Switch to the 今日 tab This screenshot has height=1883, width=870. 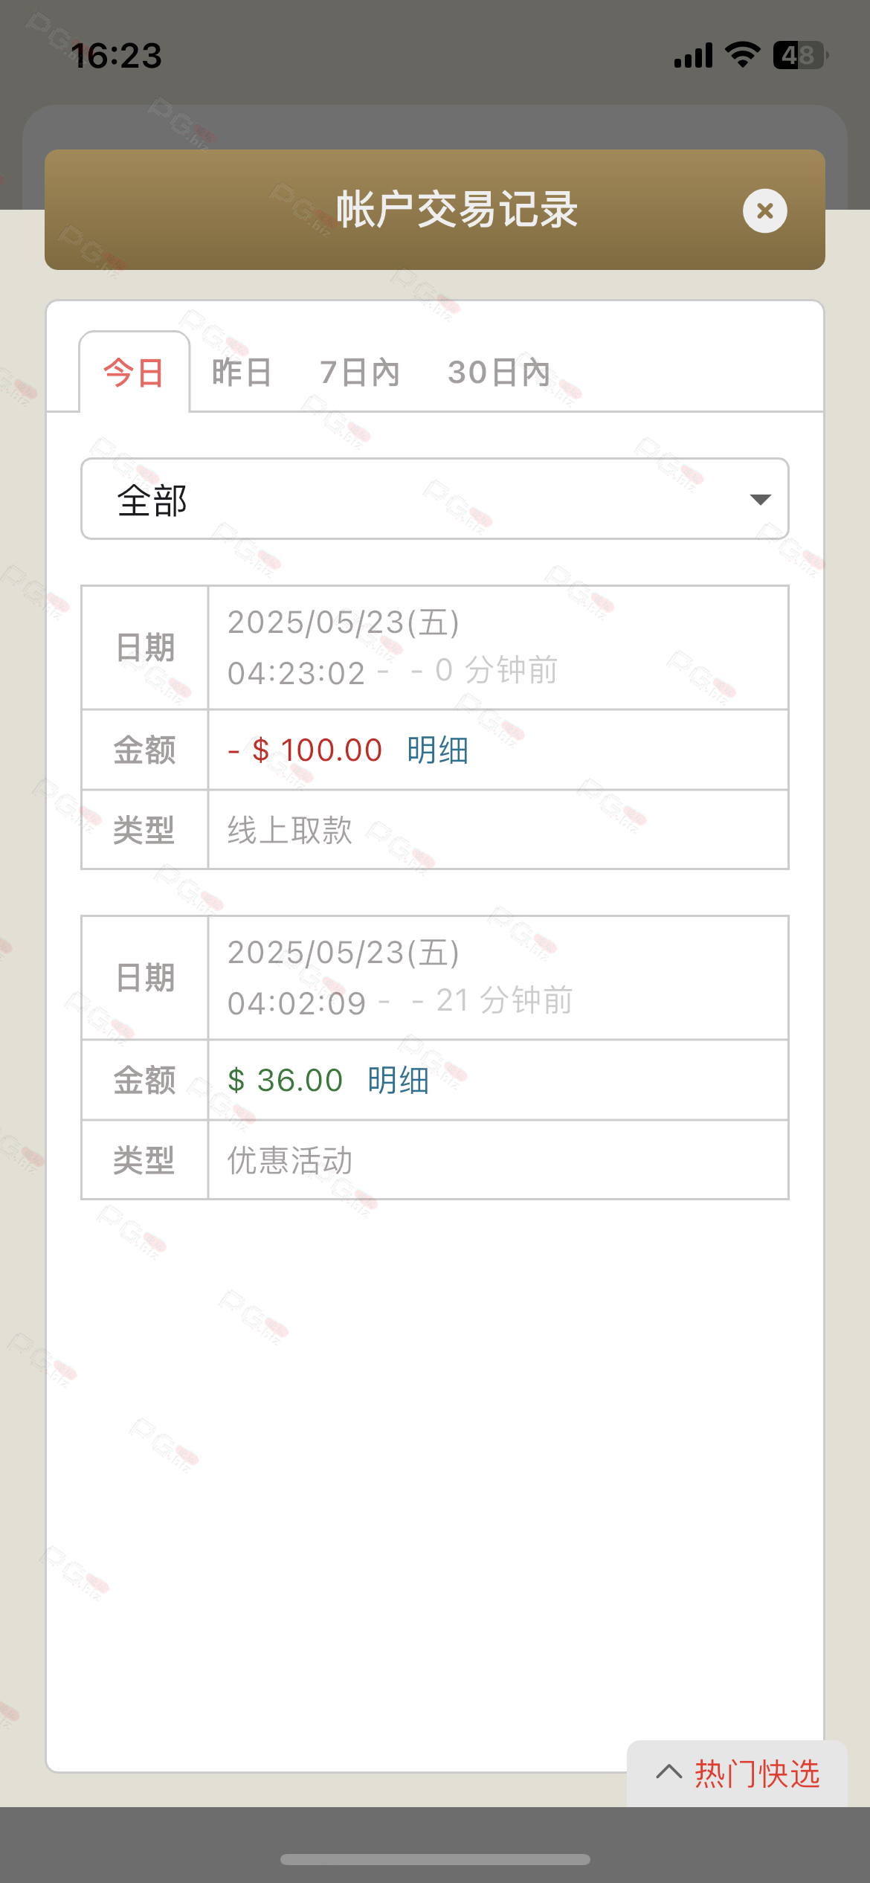(x=134, y=372)
